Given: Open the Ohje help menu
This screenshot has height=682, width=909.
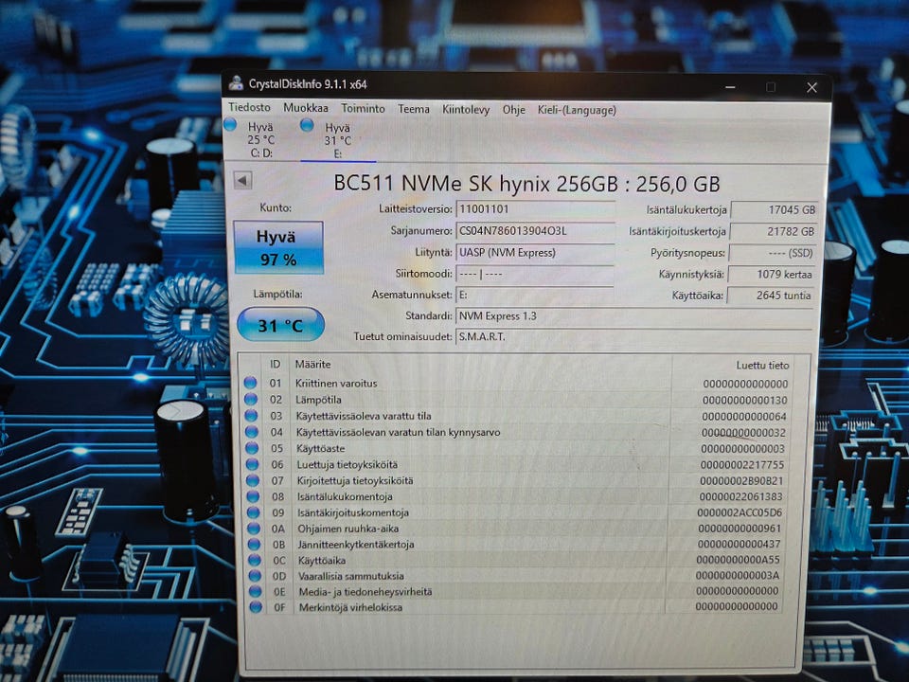Looking at the screenshot, I should (x=513, y=110).
